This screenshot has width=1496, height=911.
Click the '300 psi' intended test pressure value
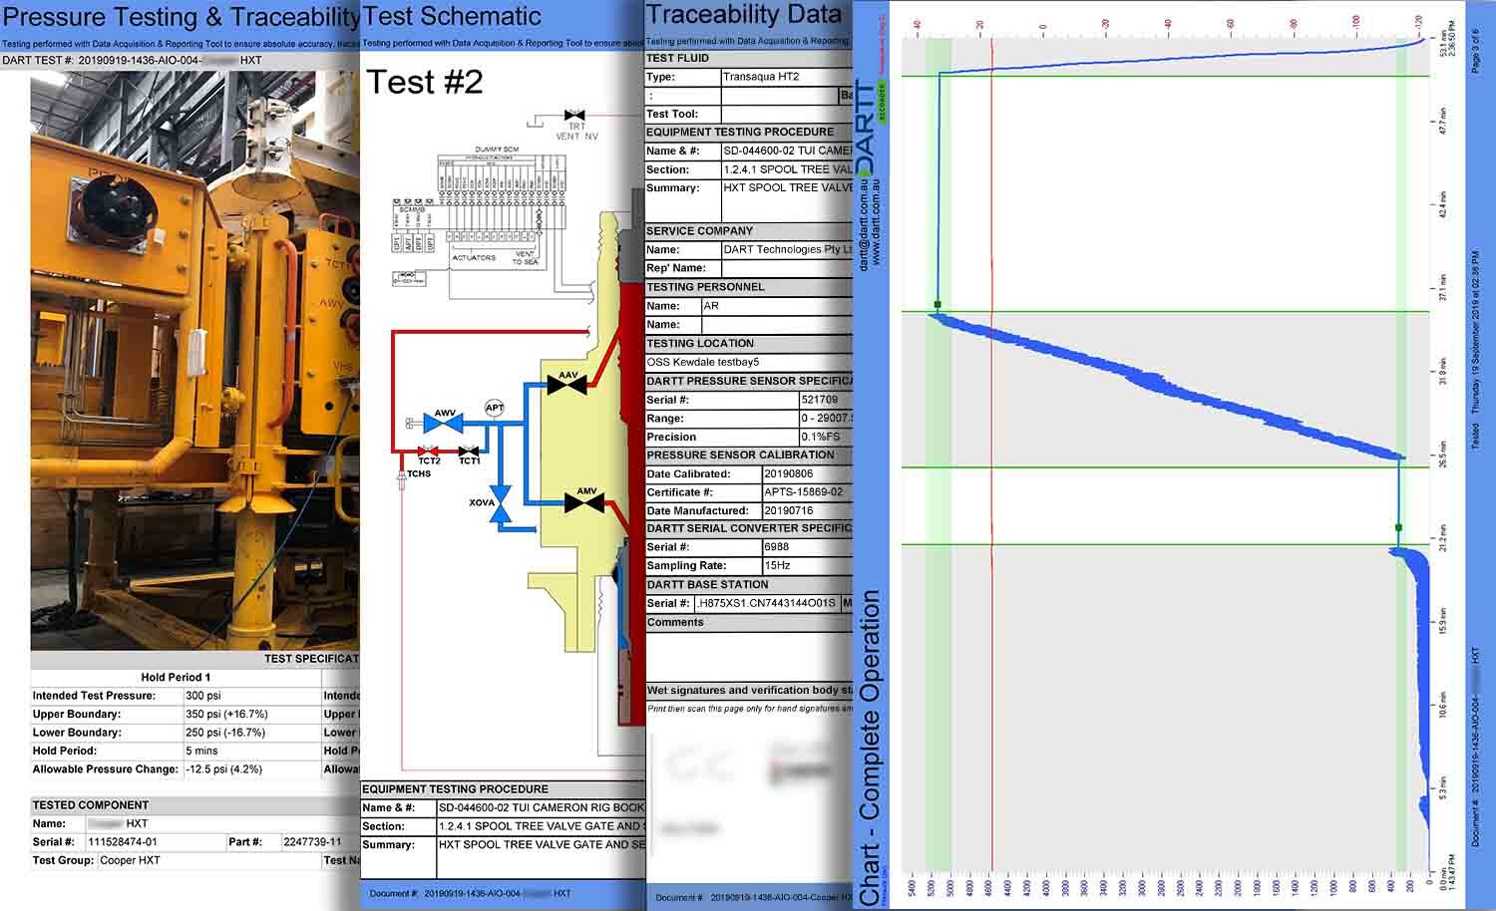(203, 696)
